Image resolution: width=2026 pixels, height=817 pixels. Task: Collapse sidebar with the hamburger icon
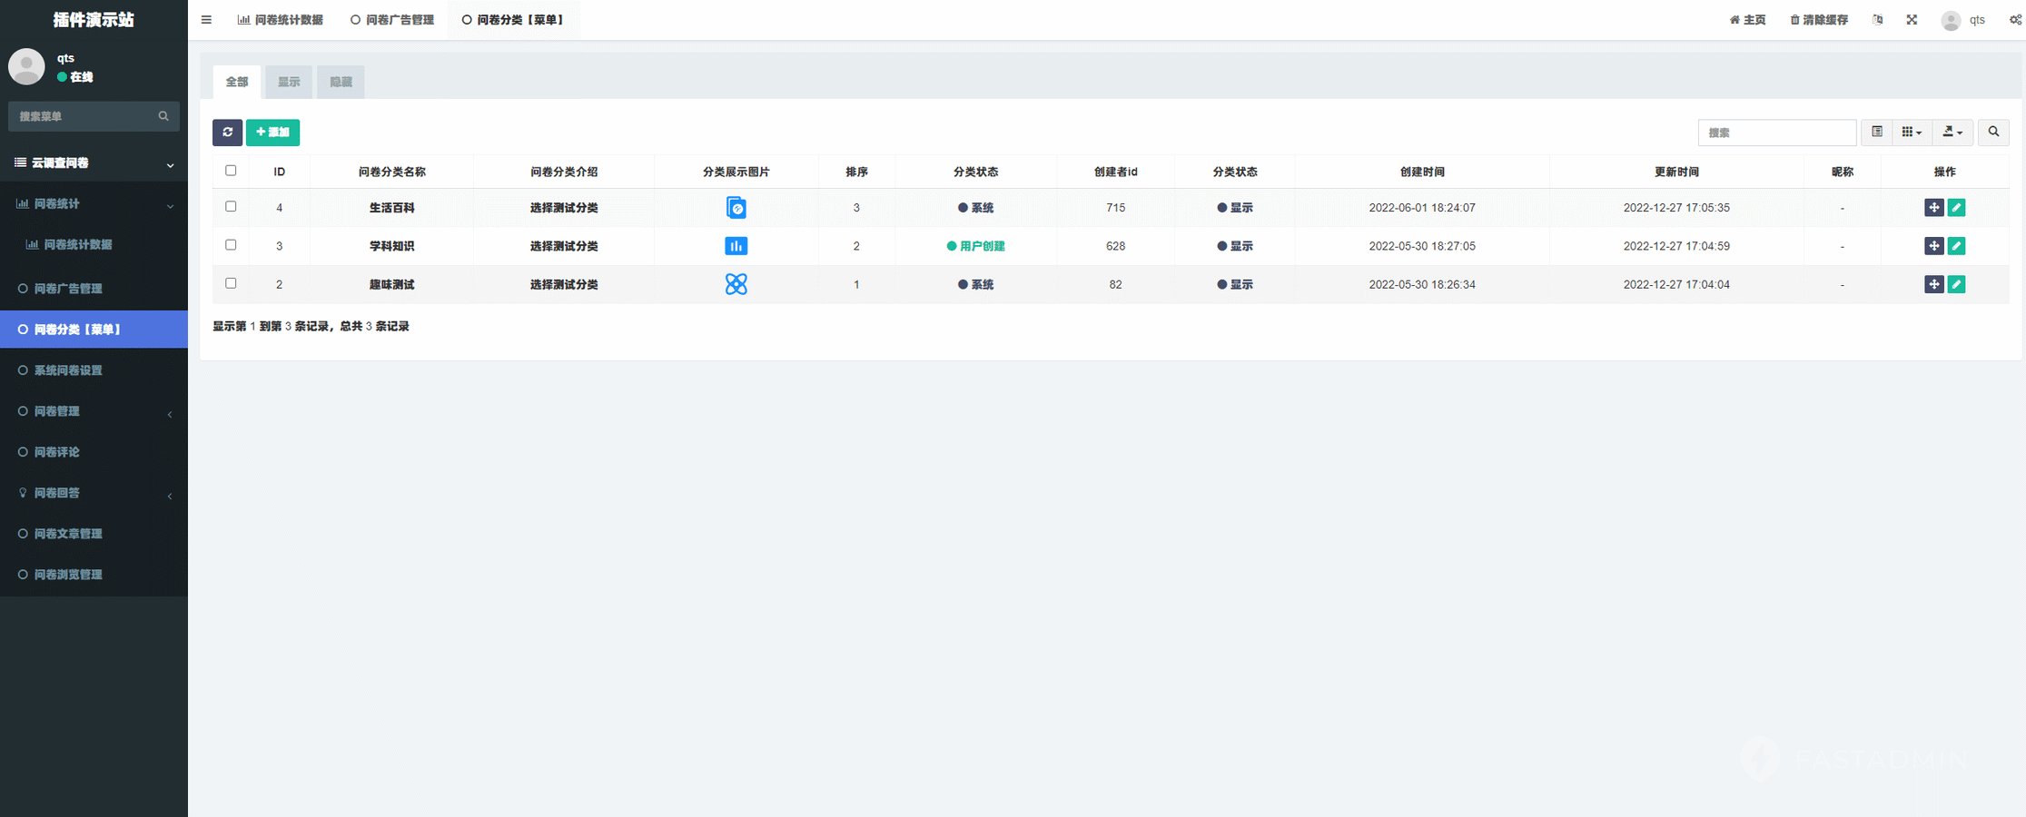pos(206,20)
